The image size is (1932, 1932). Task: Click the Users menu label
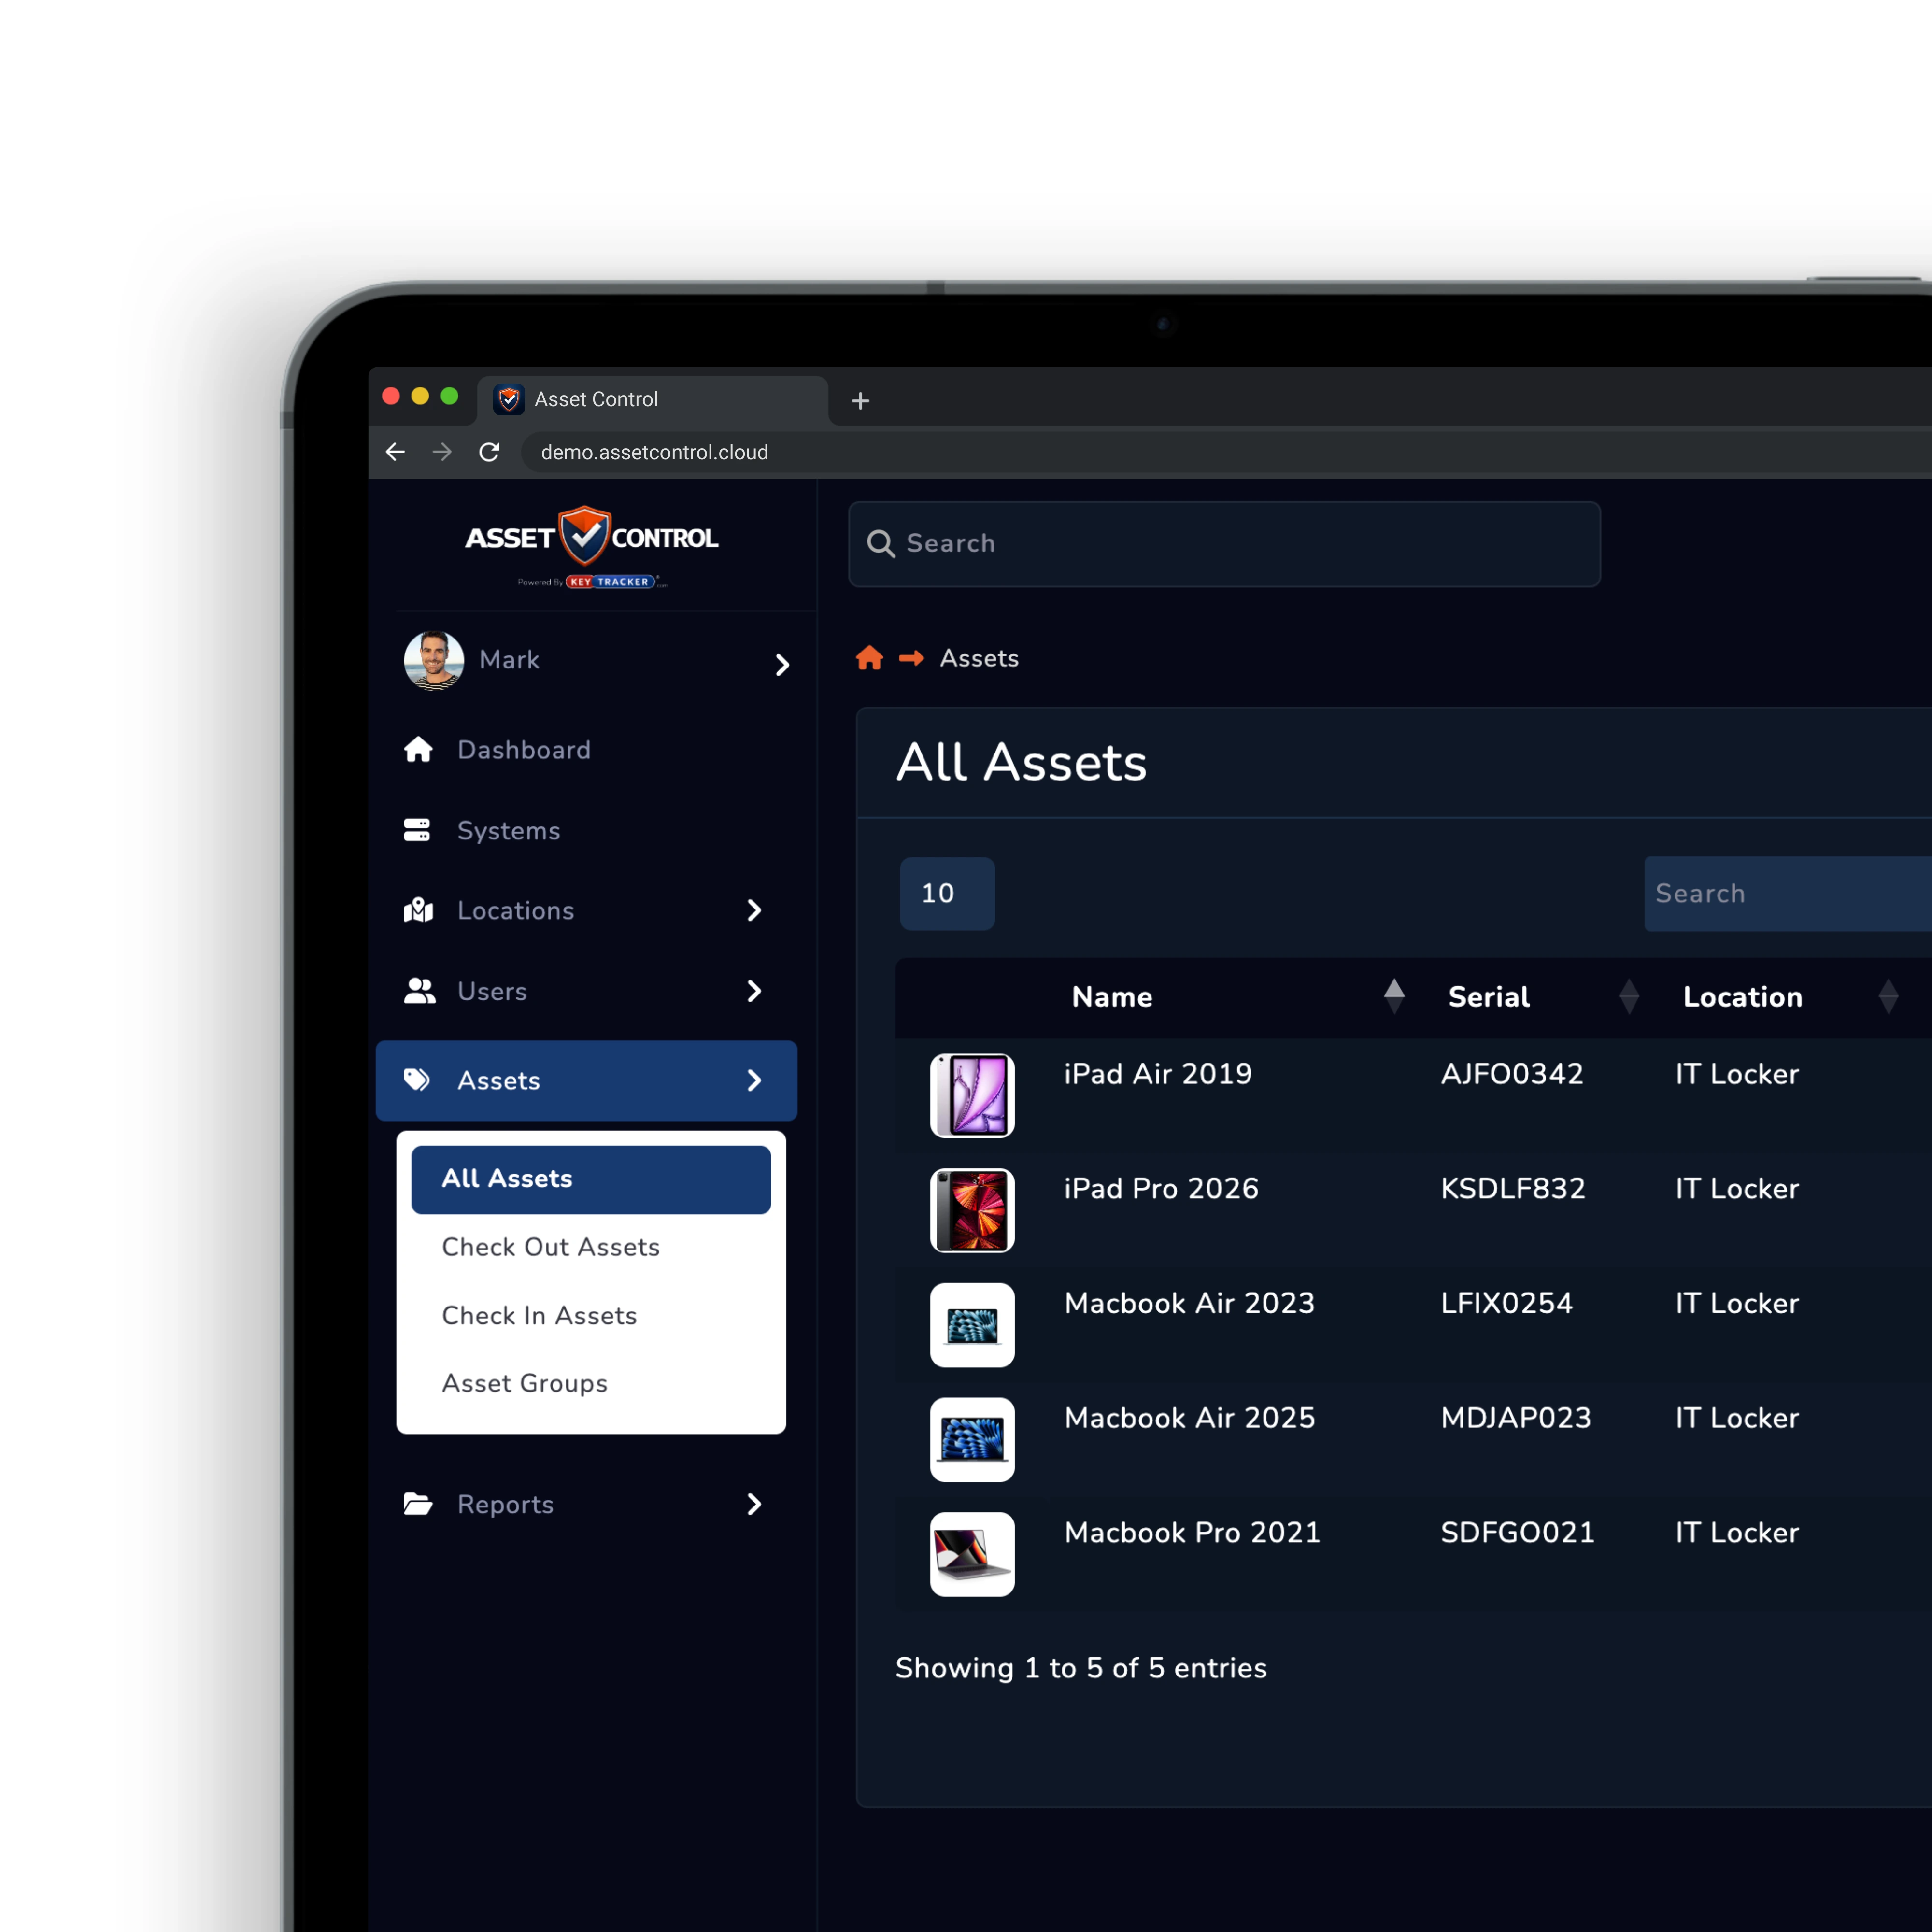point(492,991)
